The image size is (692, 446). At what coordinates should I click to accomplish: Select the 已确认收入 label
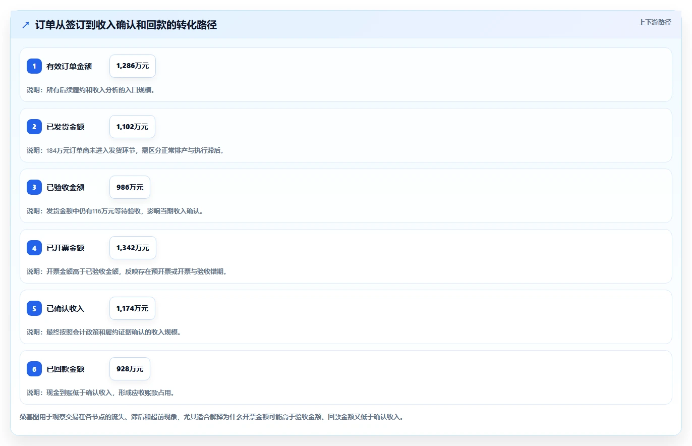[x=66, y=308]
